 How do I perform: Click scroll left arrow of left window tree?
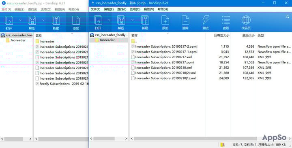tap(2, 139)
